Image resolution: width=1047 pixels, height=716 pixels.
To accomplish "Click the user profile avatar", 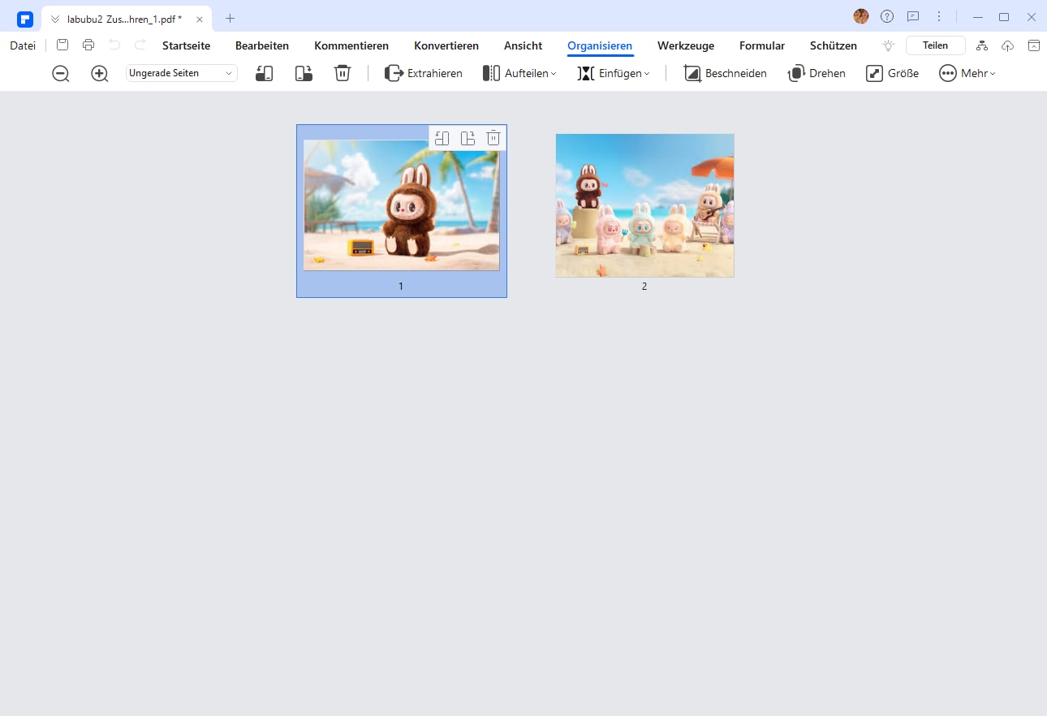I will pos(861,16).
